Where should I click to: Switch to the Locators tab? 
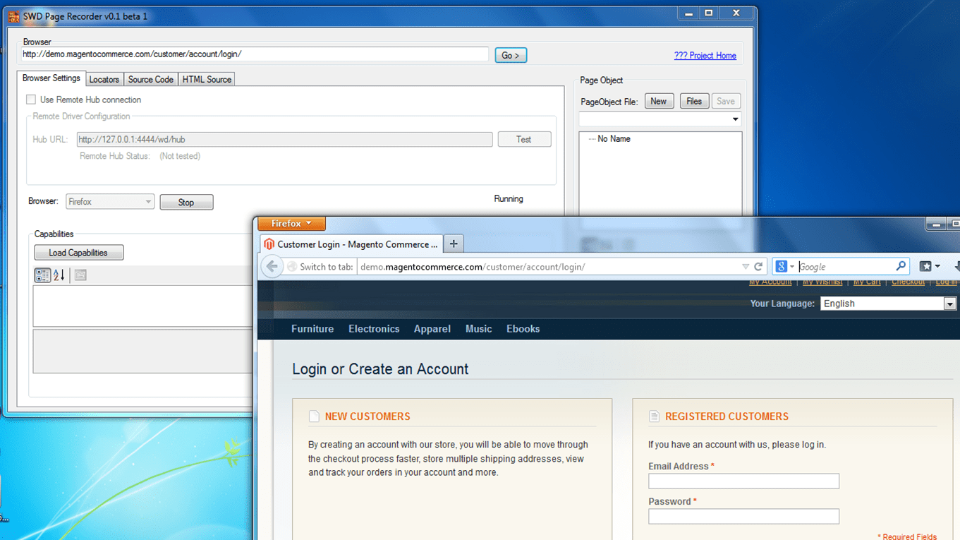[x=104, y=80]
